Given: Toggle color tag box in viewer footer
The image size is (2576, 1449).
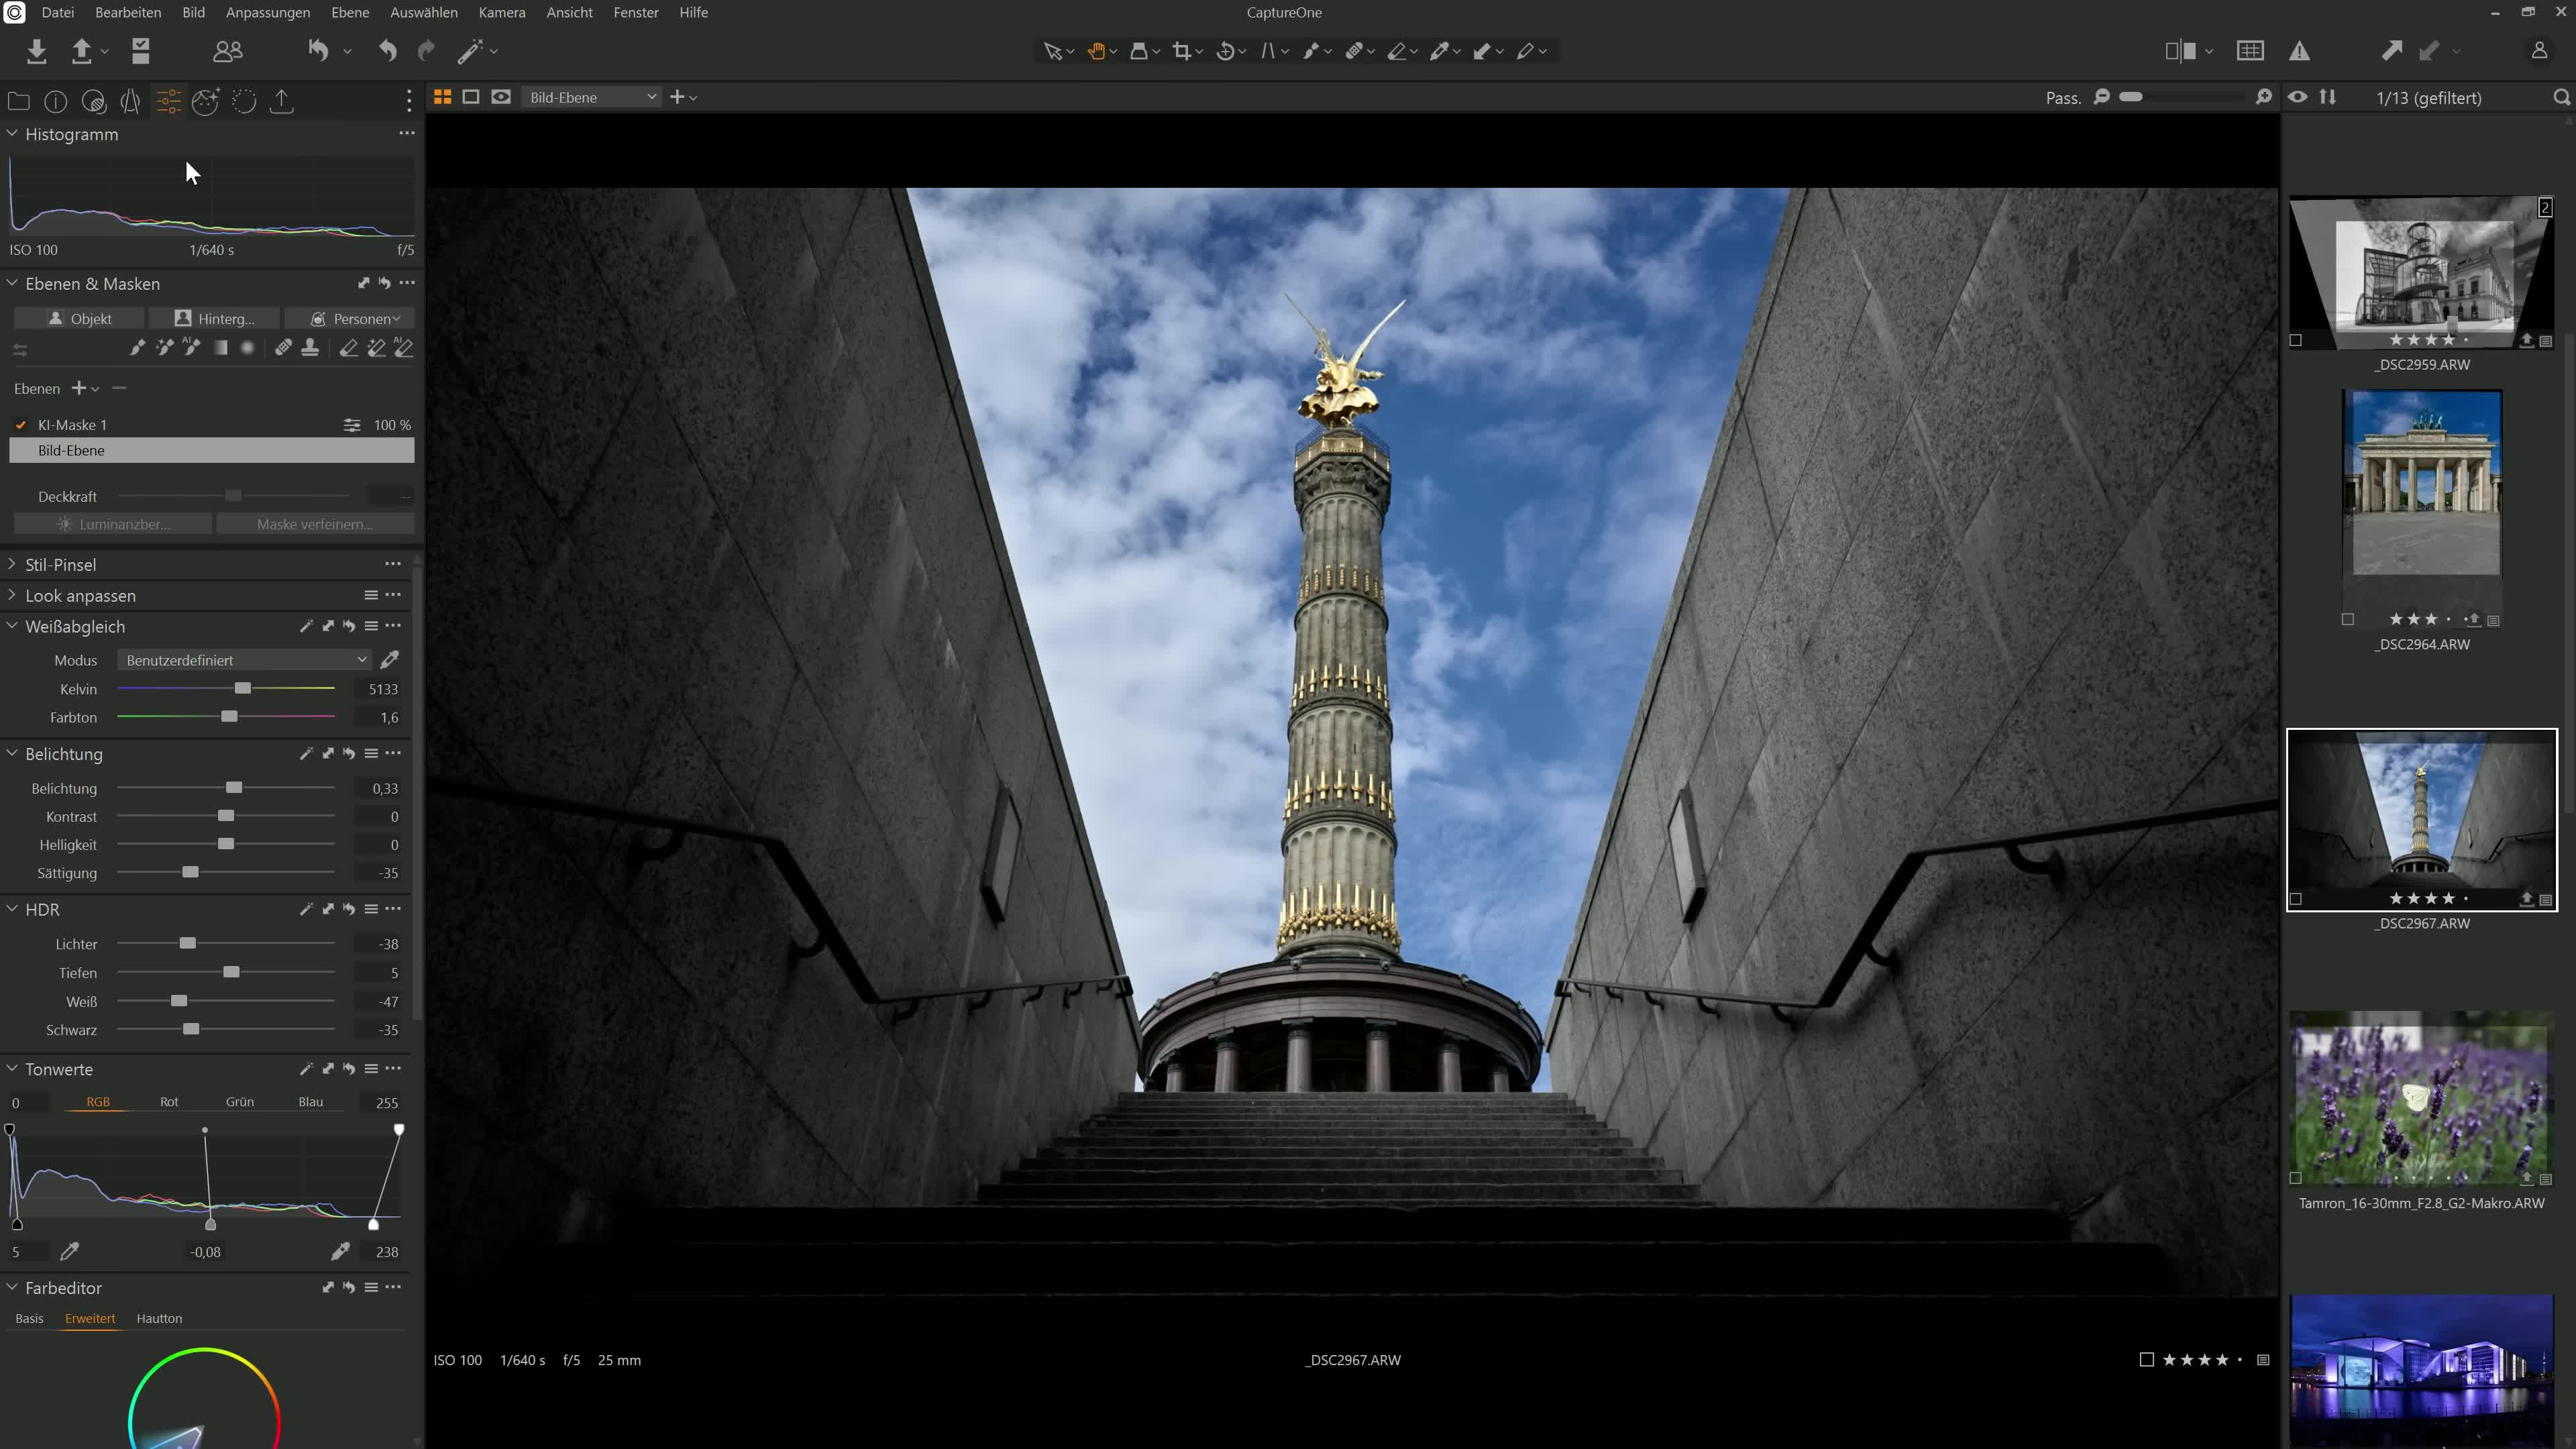Looking at the screenshot, I should pos(2146,1360).
